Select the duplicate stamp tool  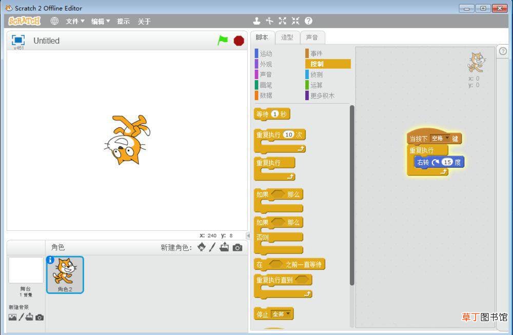tap(257, 21)
